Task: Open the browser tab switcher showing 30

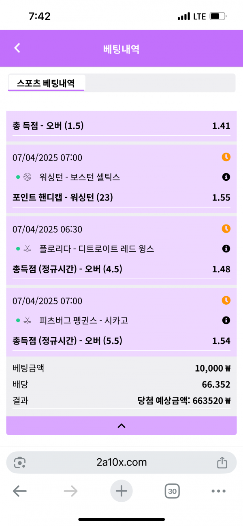Action: click(x=172, y=492)
